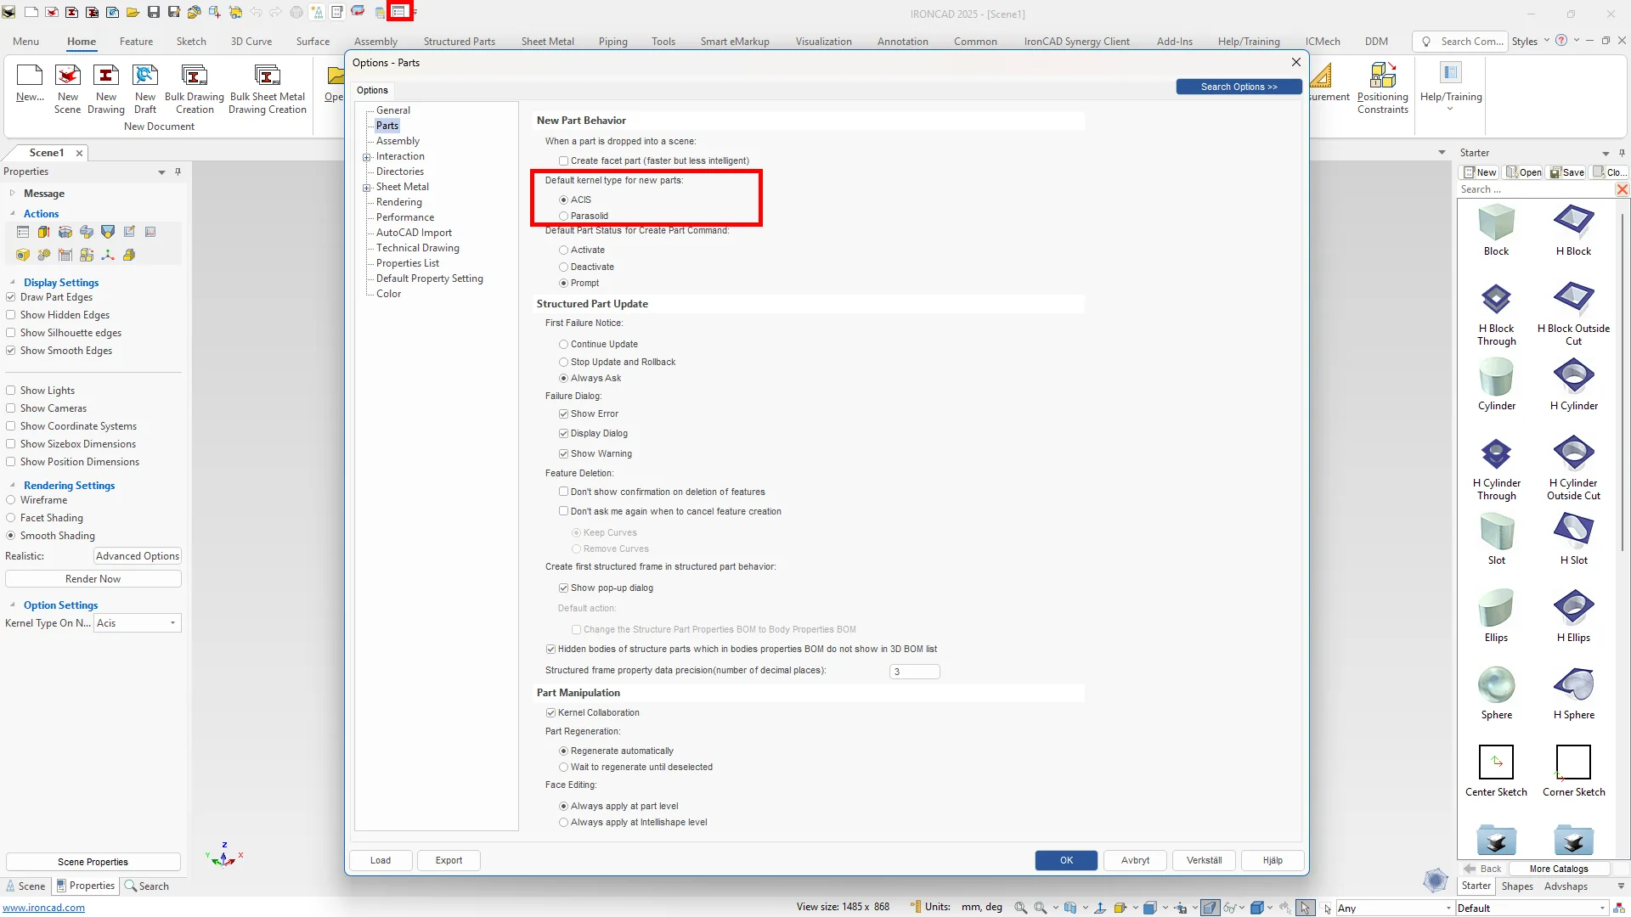The width and height of the screenshot is (1631, 917).
Task: Collapse the Rendering Settings section
Action: pos(13,485)
